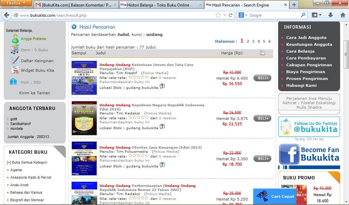Recommend the Kepolisian book

[124, 122]
